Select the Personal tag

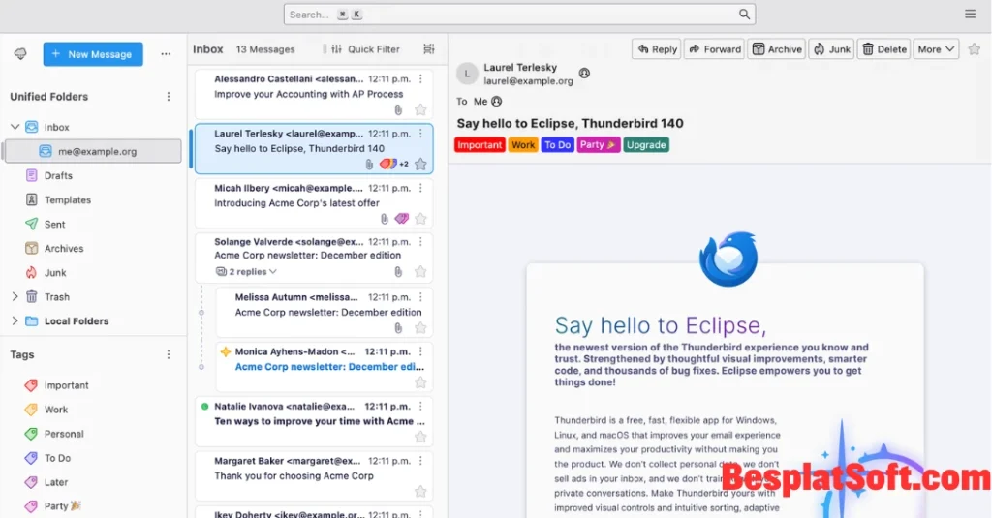tap(63, 434)
